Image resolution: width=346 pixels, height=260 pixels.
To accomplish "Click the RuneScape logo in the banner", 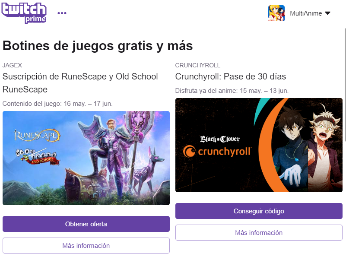I will coord(37,135).
